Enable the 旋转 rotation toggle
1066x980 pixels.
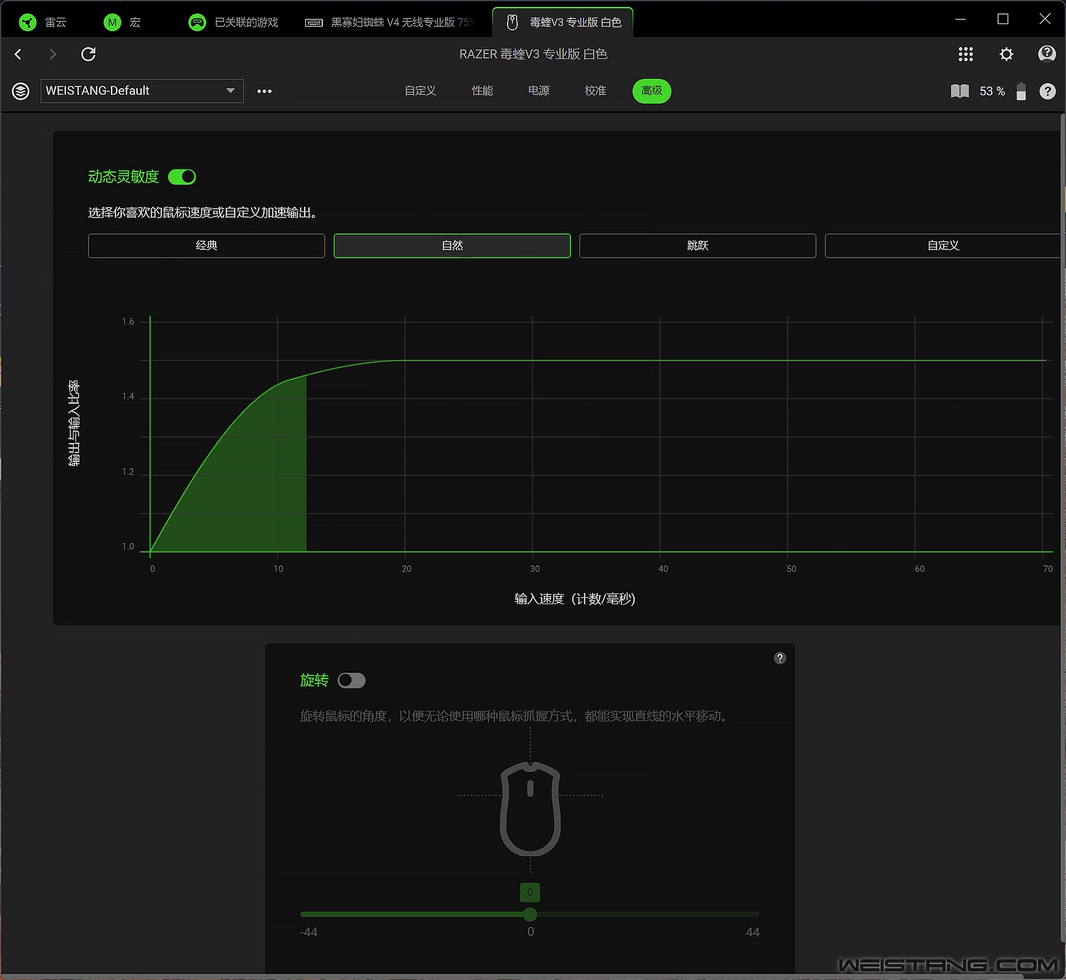[x=352, y=680]
